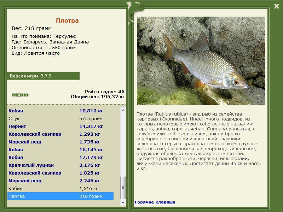Click the scrollbar up arrow in fish list
Screen dimensions: 283x212
point(123,110)
